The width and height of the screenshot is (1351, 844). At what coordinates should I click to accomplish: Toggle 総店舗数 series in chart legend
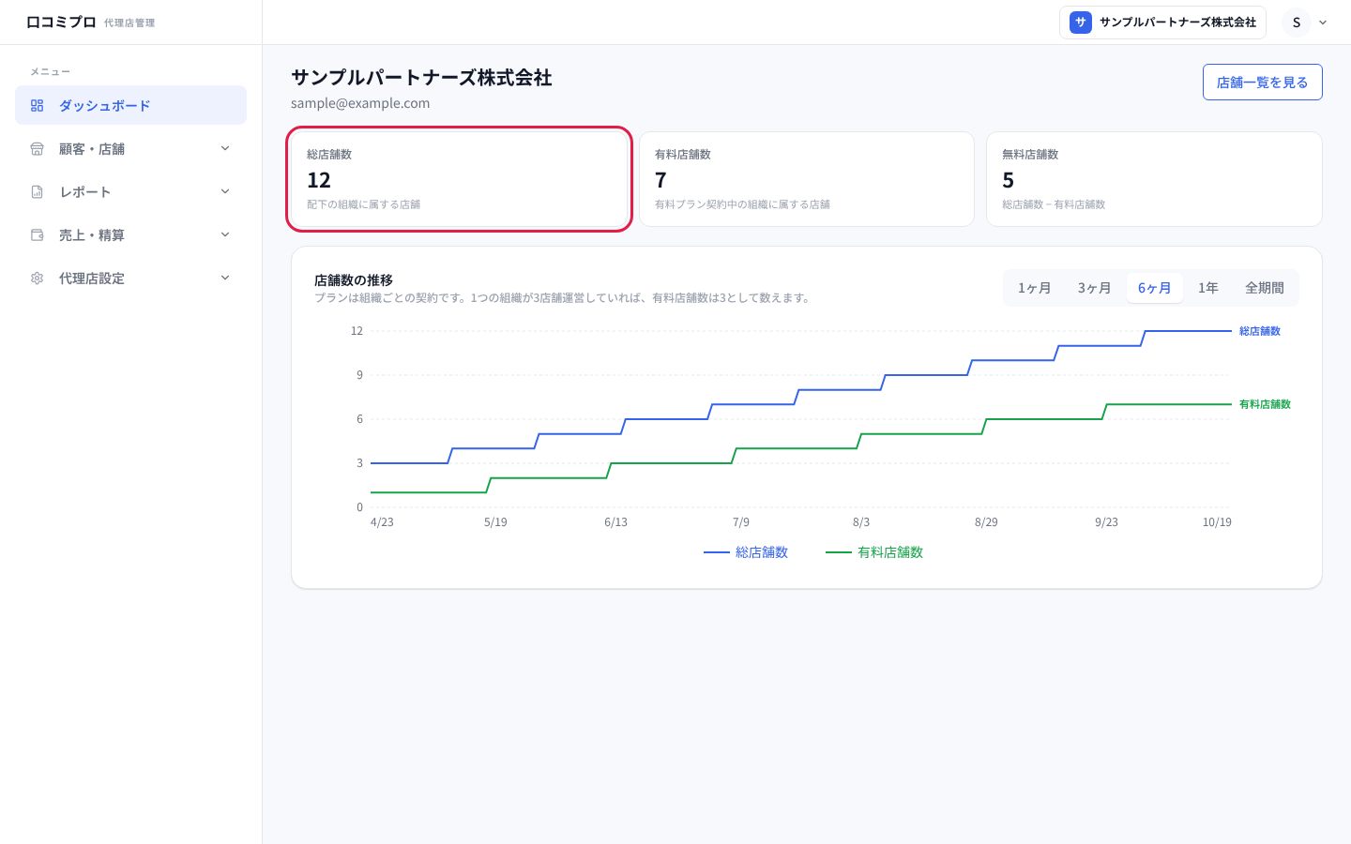(746, 552)
